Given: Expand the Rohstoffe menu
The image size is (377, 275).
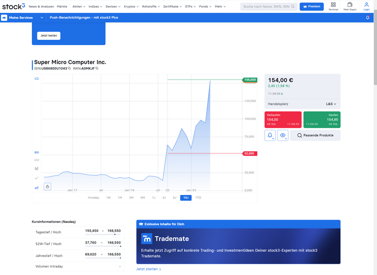Looking at the screenshot, I should [x=151, y=6].
